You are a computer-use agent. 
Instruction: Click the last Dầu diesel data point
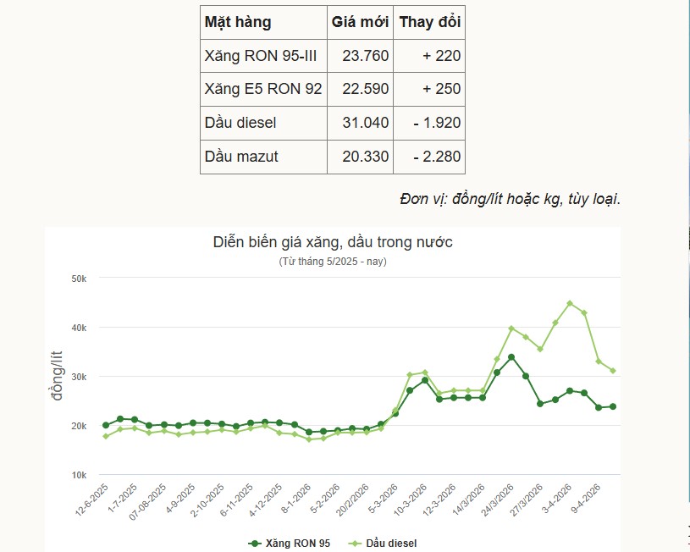(613, 371)
